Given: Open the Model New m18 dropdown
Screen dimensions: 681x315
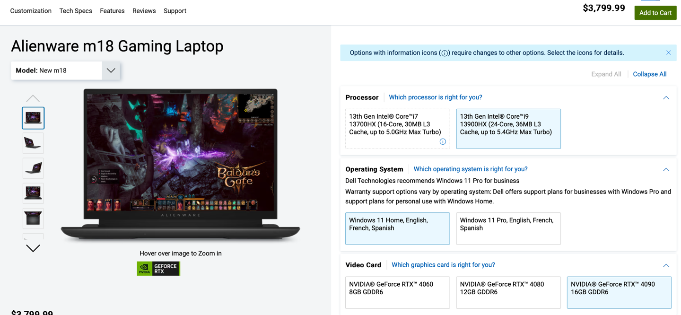Looking at the screenshot, I should click(x=65, y=70).
